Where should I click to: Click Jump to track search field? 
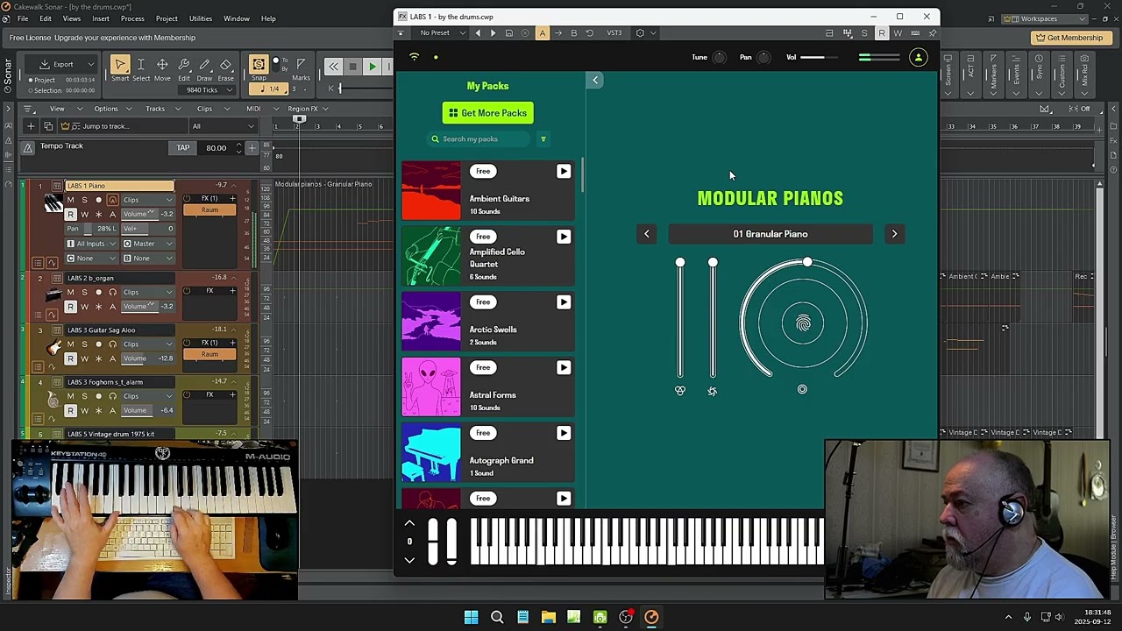(123, 126)
